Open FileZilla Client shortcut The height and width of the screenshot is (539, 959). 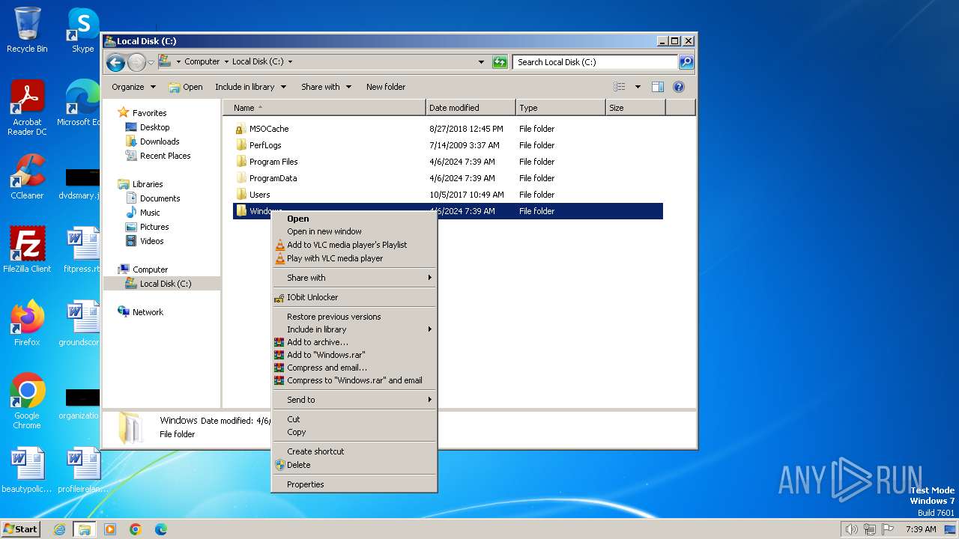click(x=27, y=250)
